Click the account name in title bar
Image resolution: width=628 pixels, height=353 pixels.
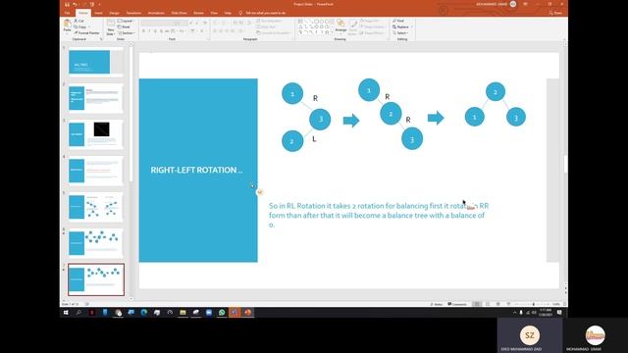coord(492,4)
